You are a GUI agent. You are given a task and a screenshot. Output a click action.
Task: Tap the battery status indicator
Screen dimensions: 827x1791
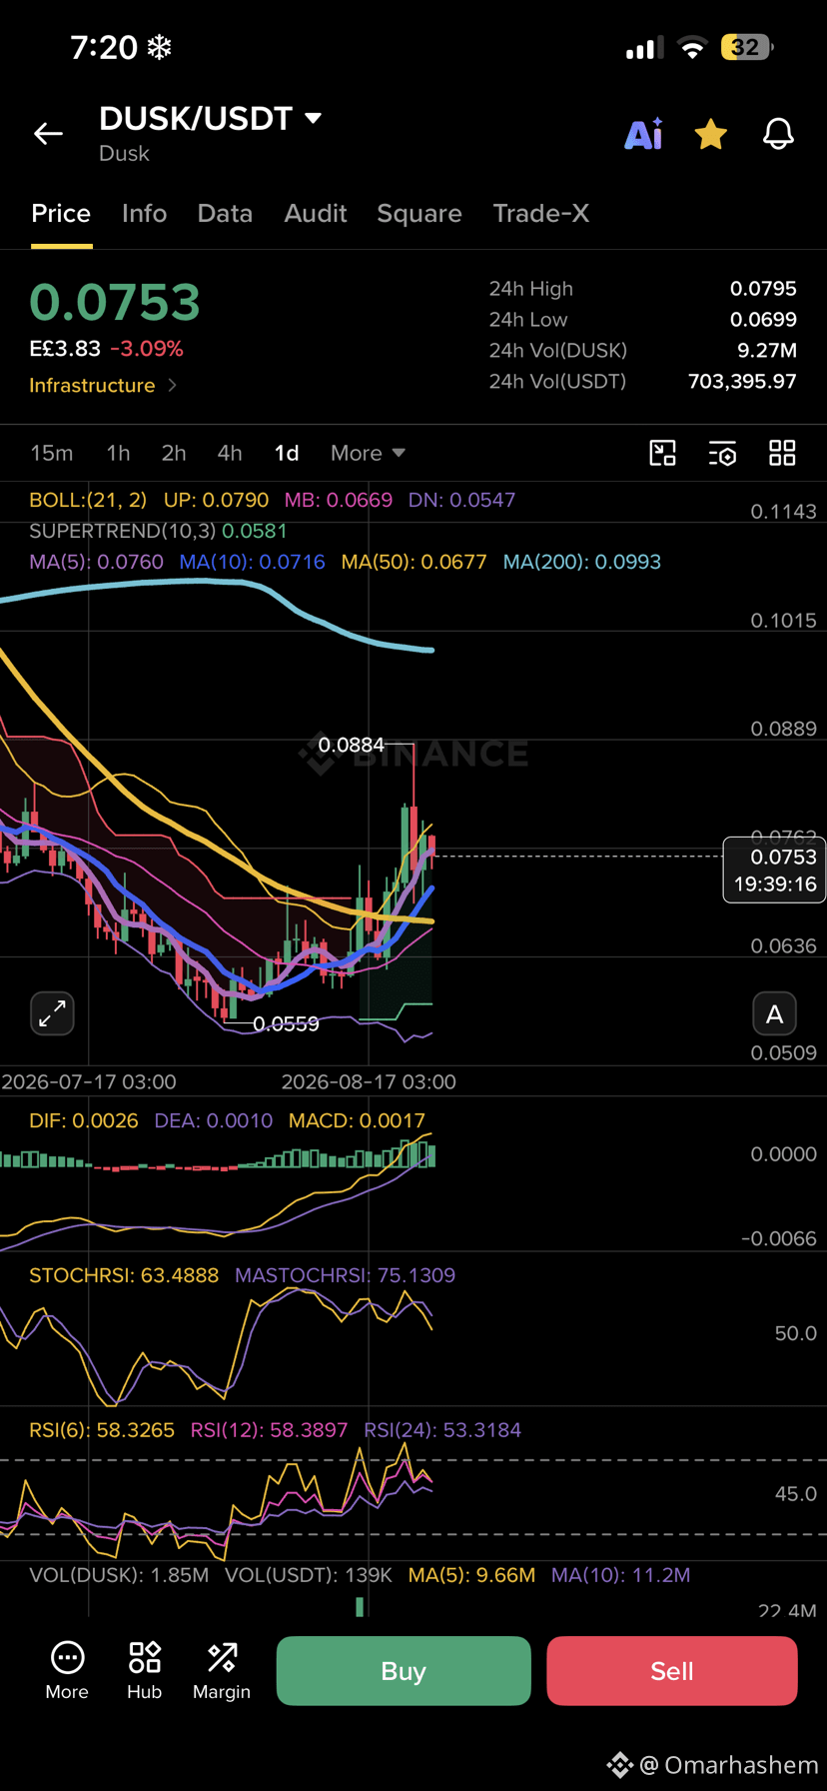[747, 47]
